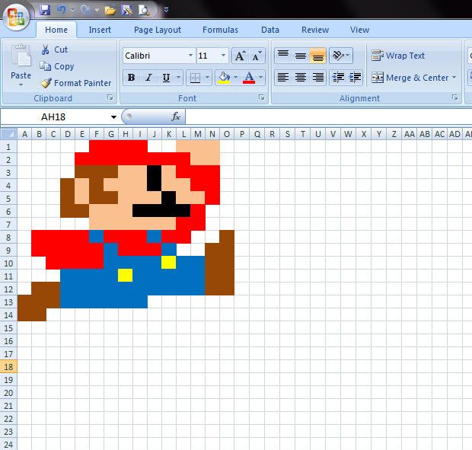The width and height of the screenshot is (472, 450).
Task: Select row 18 header
Action: pyautogui.click(x=8, y=367)
